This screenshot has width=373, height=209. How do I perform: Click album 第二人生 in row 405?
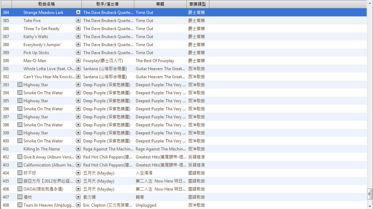click(x=160, y=181)
